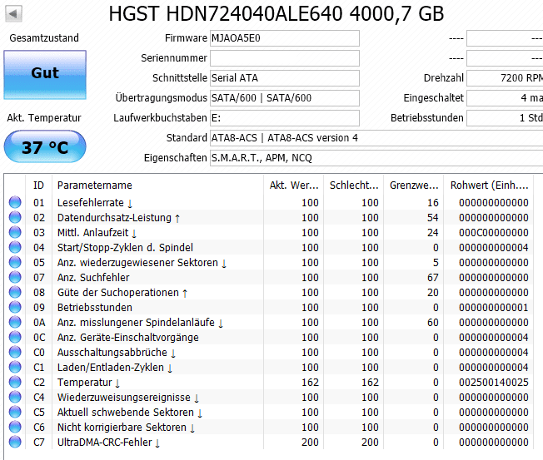
Task: Click the status icon for Mittl. Anlaufzeit
Action: (15, 232)
